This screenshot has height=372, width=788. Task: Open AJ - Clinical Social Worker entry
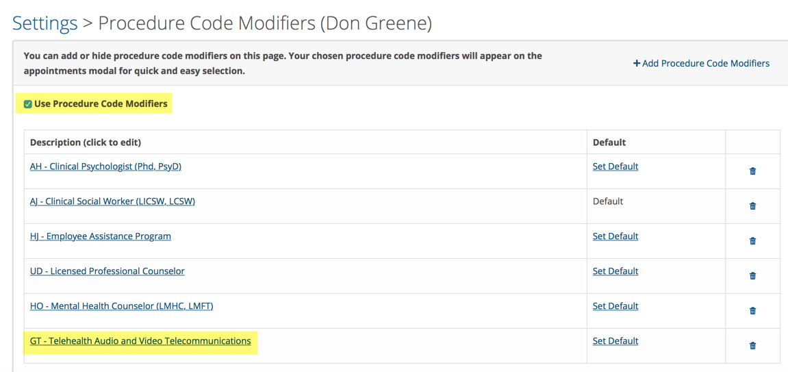click(x=112, y=201)
